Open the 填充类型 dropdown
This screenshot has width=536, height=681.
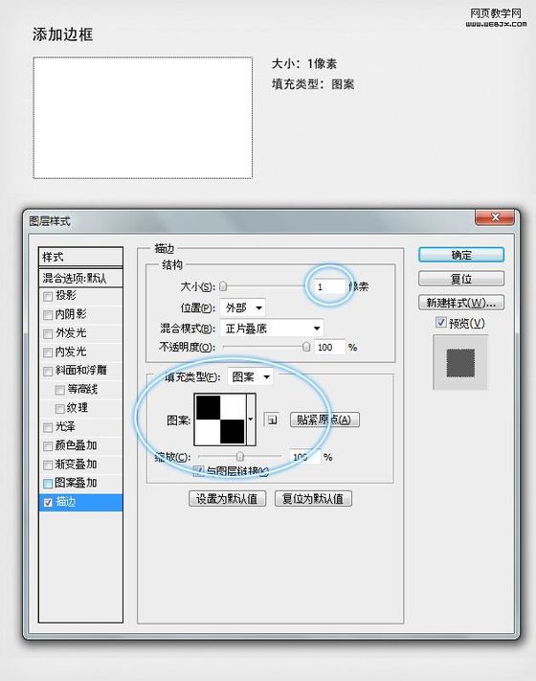(x=251, y=376)
